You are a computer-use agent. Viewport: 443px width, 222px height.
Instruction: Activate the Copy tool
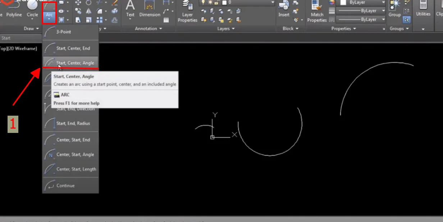tap(78, 11)
